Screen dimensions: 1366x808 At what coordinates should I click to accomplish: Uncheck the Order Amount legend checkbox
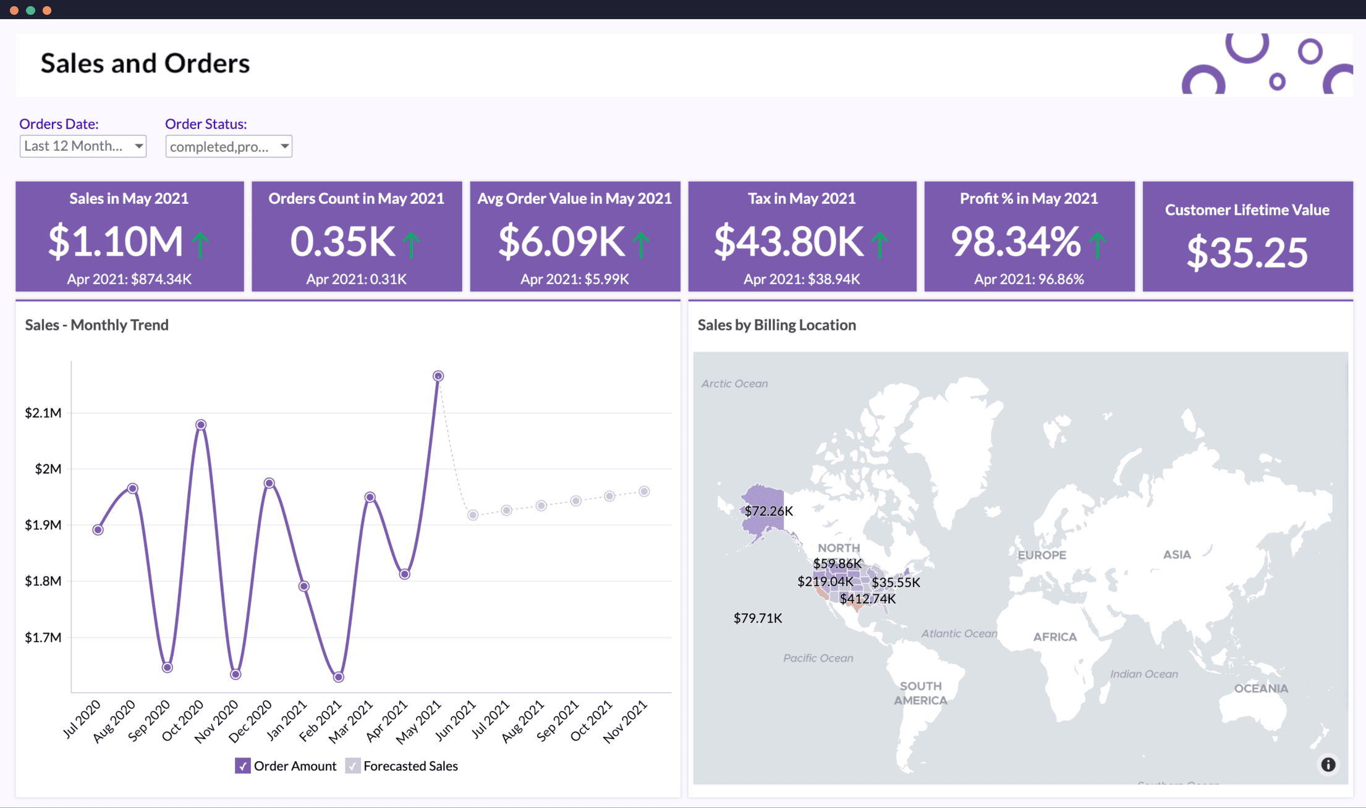click(243, 766)
